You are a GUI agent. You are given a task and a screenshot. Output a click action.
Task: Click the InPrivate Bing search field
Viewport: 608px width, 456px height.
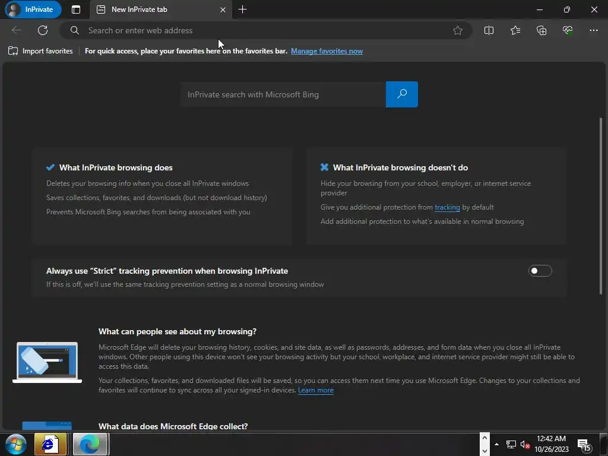283,94
